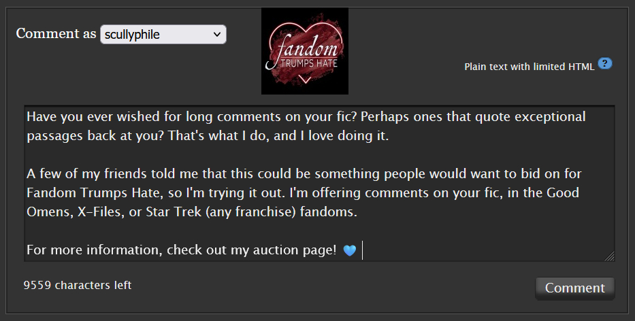
Task: Click the blank line above 'For more information'
Action: 319,231
